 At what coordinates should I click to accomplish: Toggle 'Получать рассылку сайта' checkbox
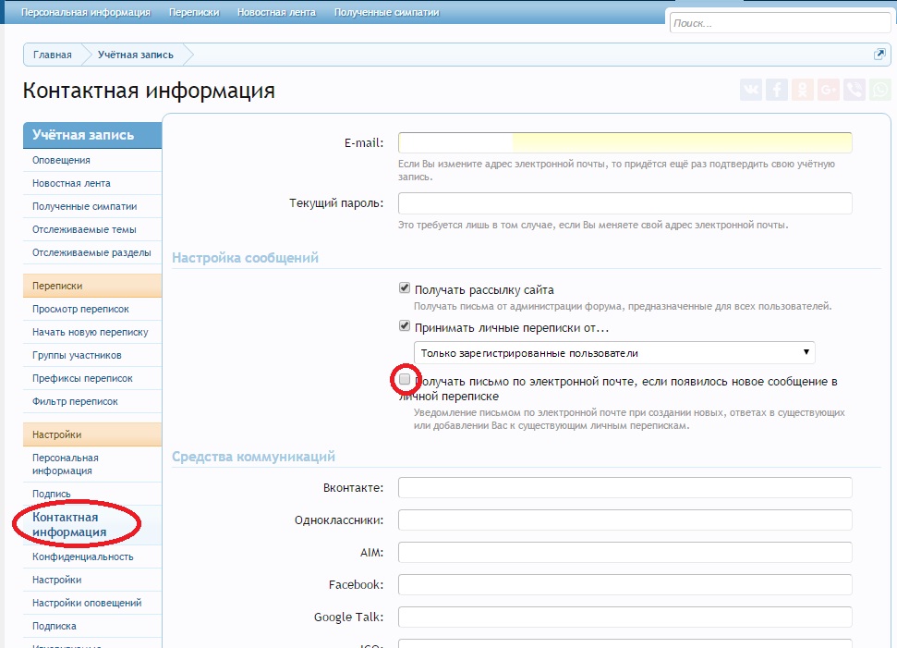tap(405, 287)
